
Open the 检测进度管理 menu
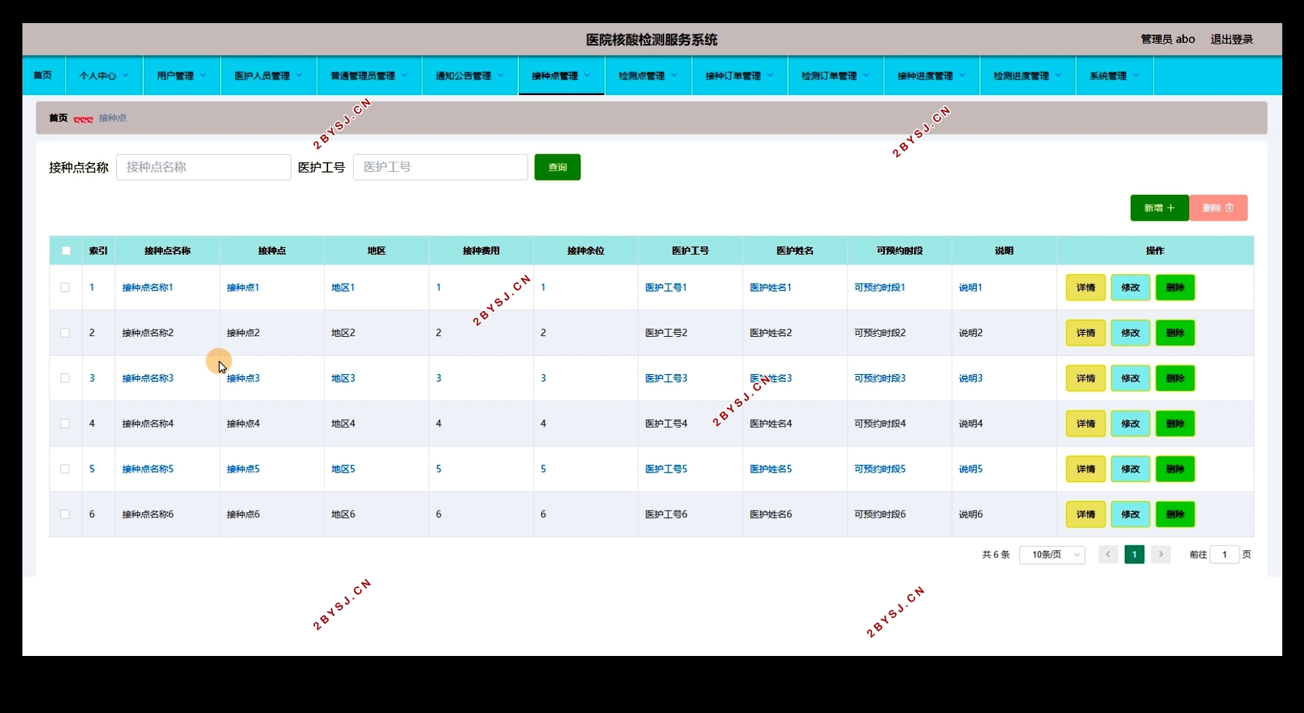[x=1028, y=75]
